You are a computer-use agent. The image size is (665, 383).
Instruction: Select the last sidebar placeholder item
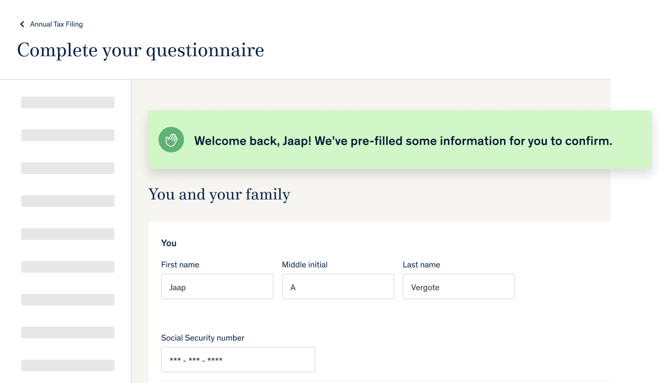click(x=68, y=365)
